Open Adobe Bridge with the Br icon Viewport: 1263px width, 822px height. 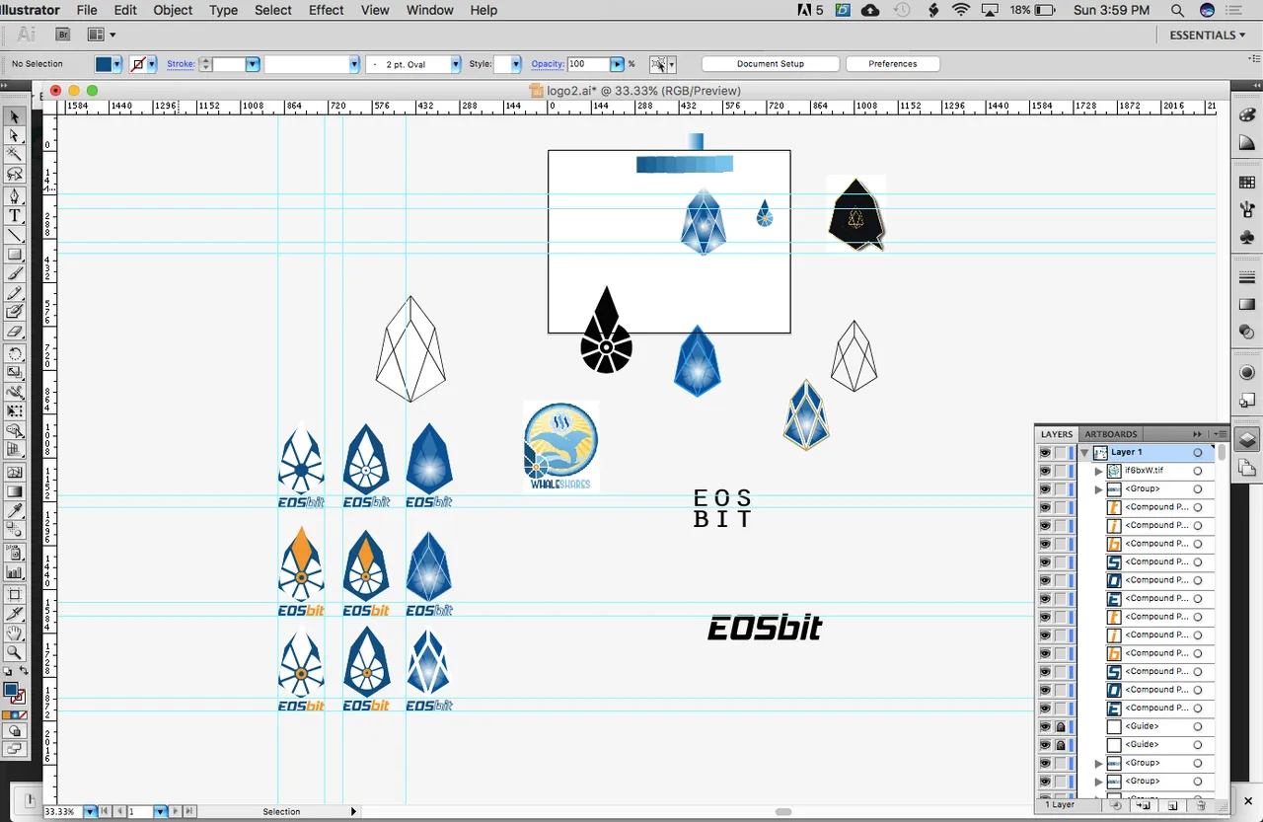64,34
